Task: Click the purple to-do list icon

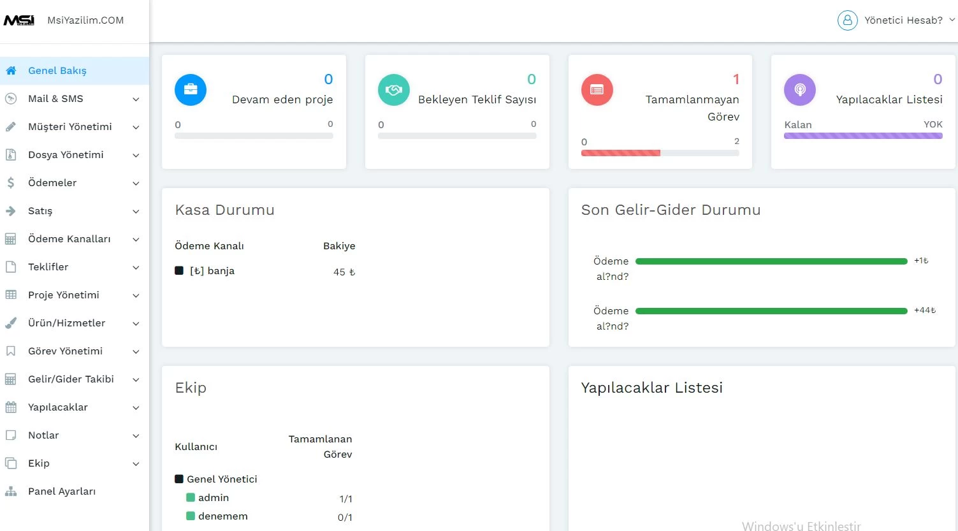Action: [x=800, y=90]
